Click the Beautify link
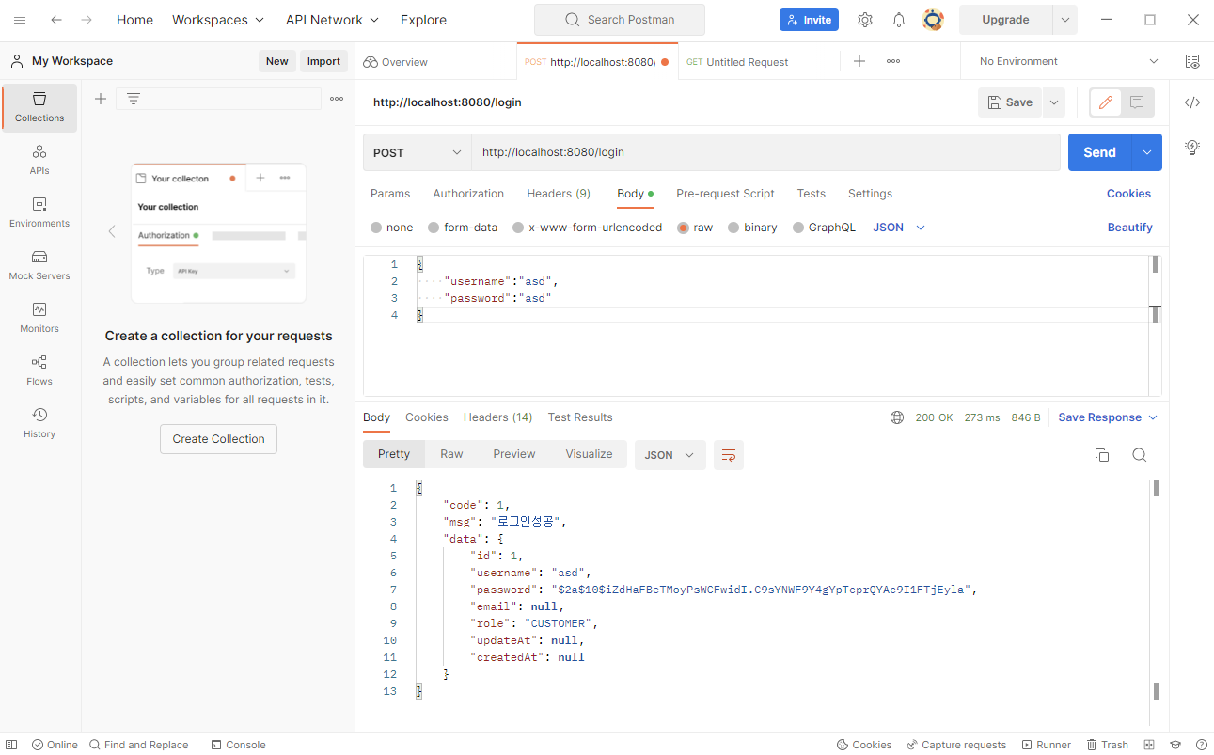 tap(1129, 227)
